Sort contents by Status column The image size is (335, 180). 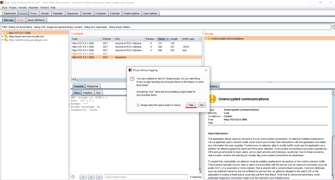click(x=163, y=39)
